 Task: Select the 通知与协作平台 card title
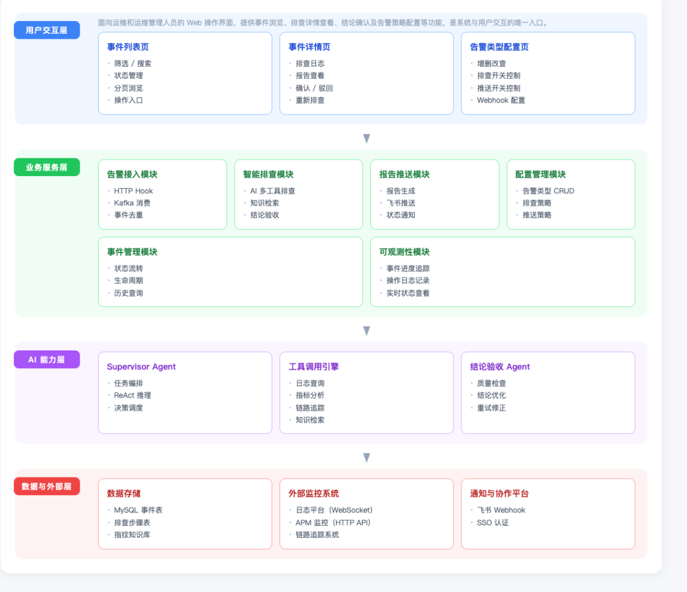(x=499, y=493)
